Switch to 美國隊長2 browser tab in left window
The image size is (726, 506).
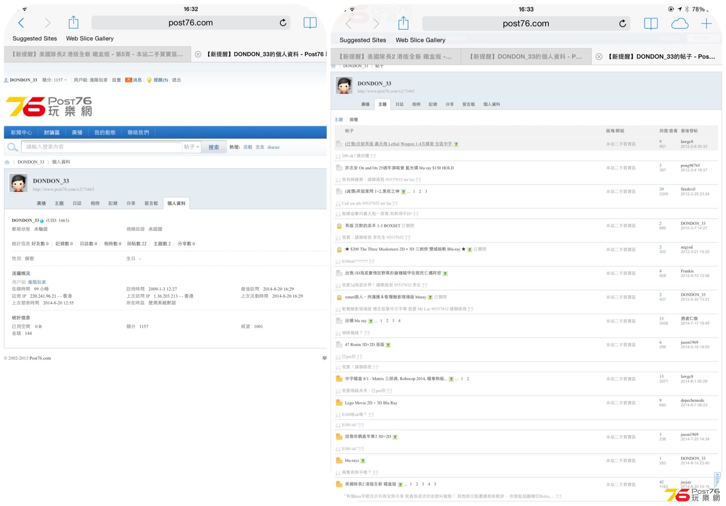click(97, 54)
